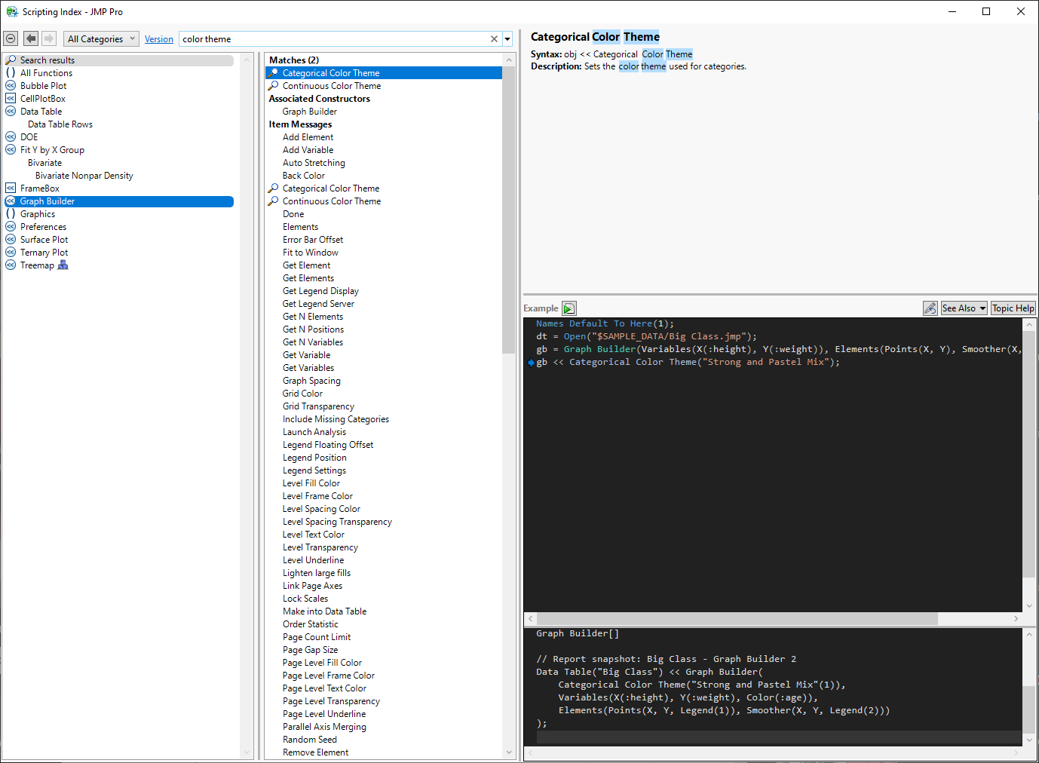The height and width of the screenshot is (763, 1039).
Task: Click the Version link
Action: coord(158,39)
